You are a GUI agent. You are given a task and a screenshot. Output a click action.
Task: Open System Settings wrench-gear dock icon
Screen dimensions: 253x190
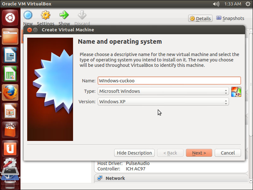pyautogui.click(x=10, y=163)
